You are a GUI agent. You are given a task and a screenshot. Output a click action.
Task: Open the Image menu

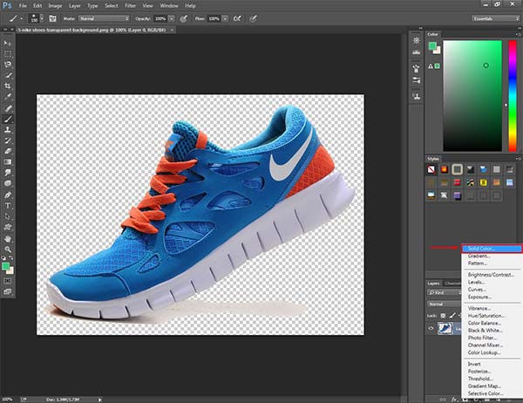[55, 6]
